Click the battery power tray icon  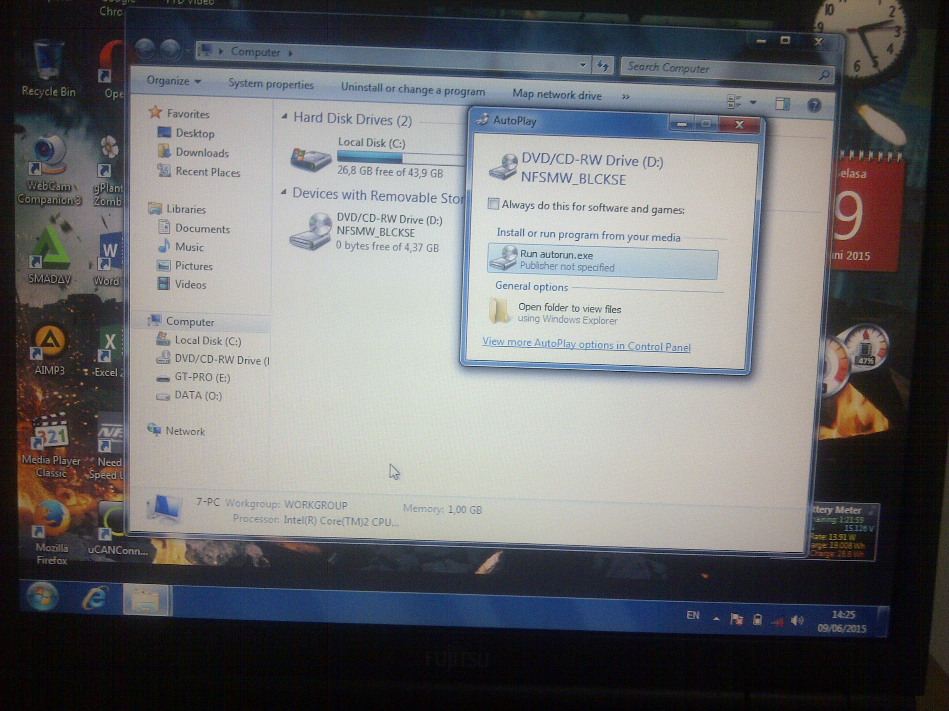(757, 619)
